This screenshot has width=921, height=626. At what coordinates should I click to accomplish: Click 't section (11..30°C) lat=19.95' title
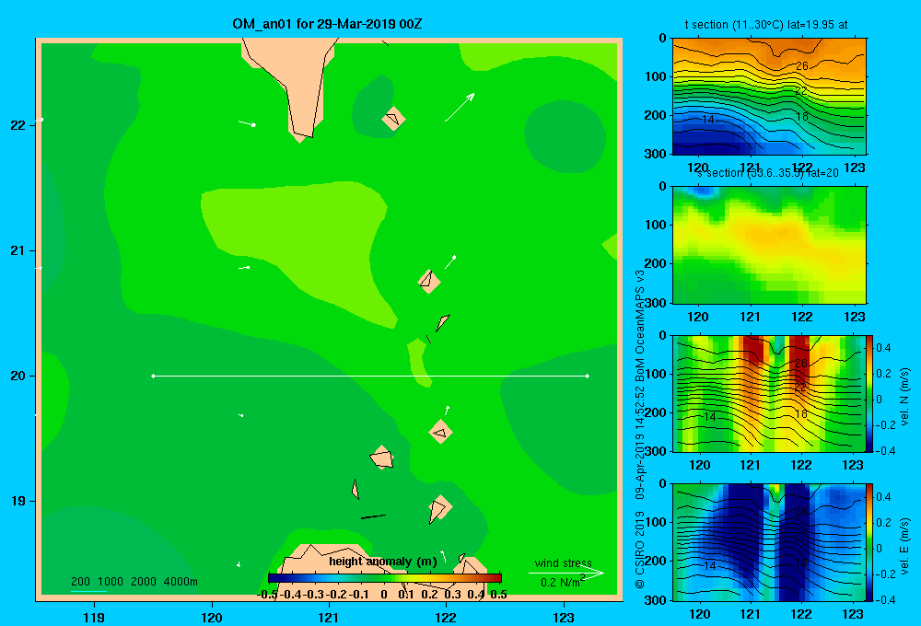pyautogui.click(x=766, y=25)
